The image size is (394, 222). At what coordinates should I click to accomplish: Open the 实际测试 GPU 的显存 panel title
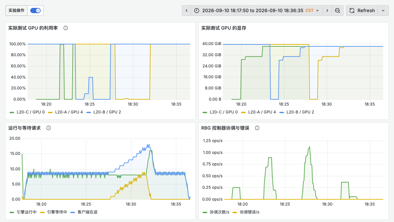tap(224, 28)
